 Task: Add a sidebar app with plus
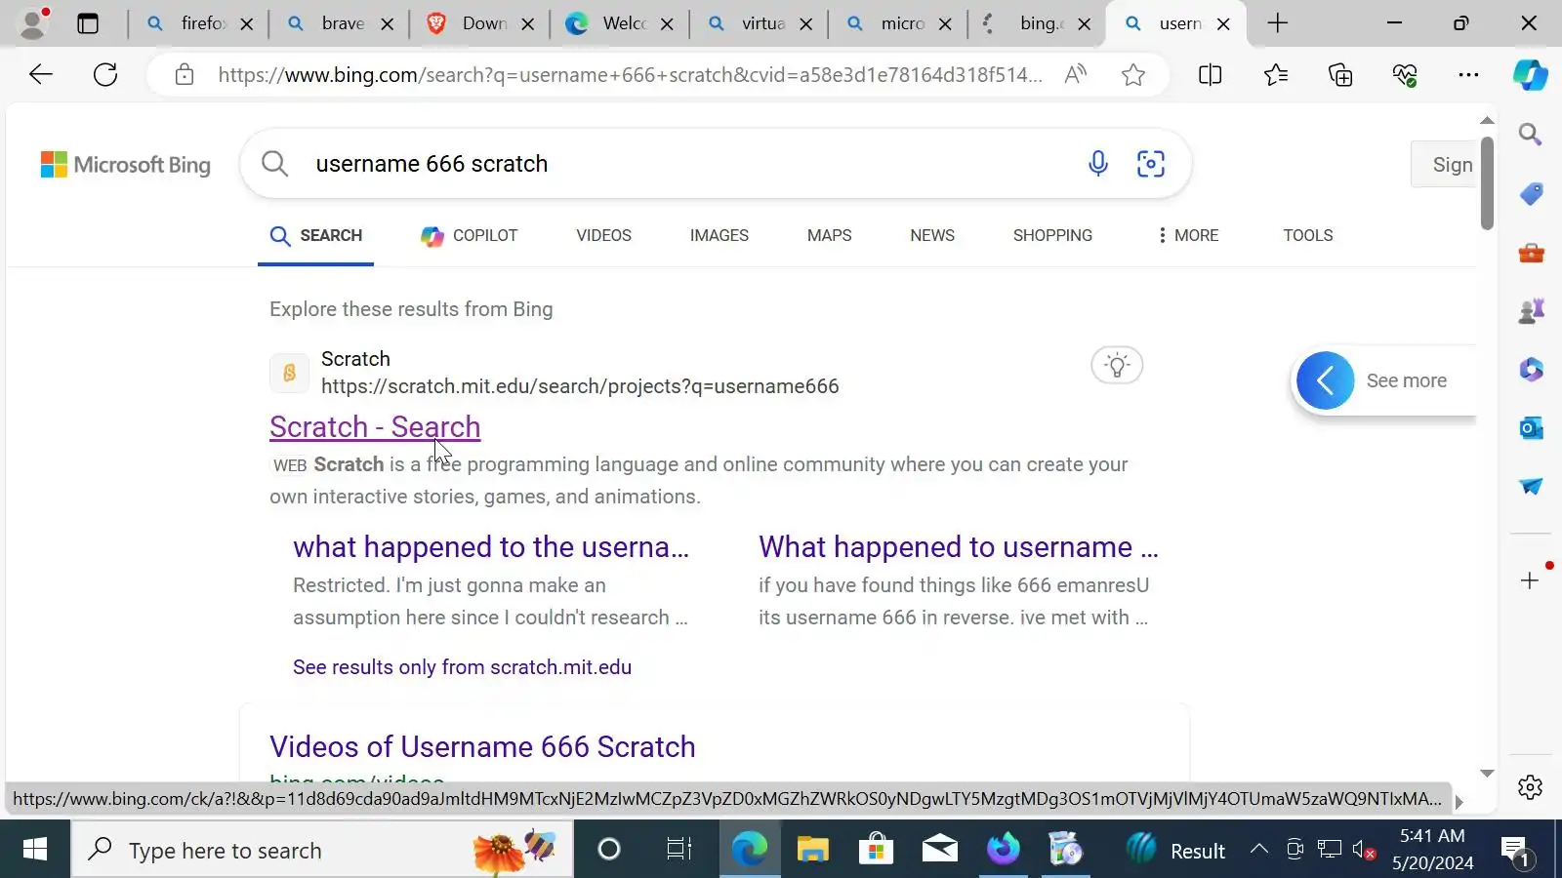[x=1530, y=580]
